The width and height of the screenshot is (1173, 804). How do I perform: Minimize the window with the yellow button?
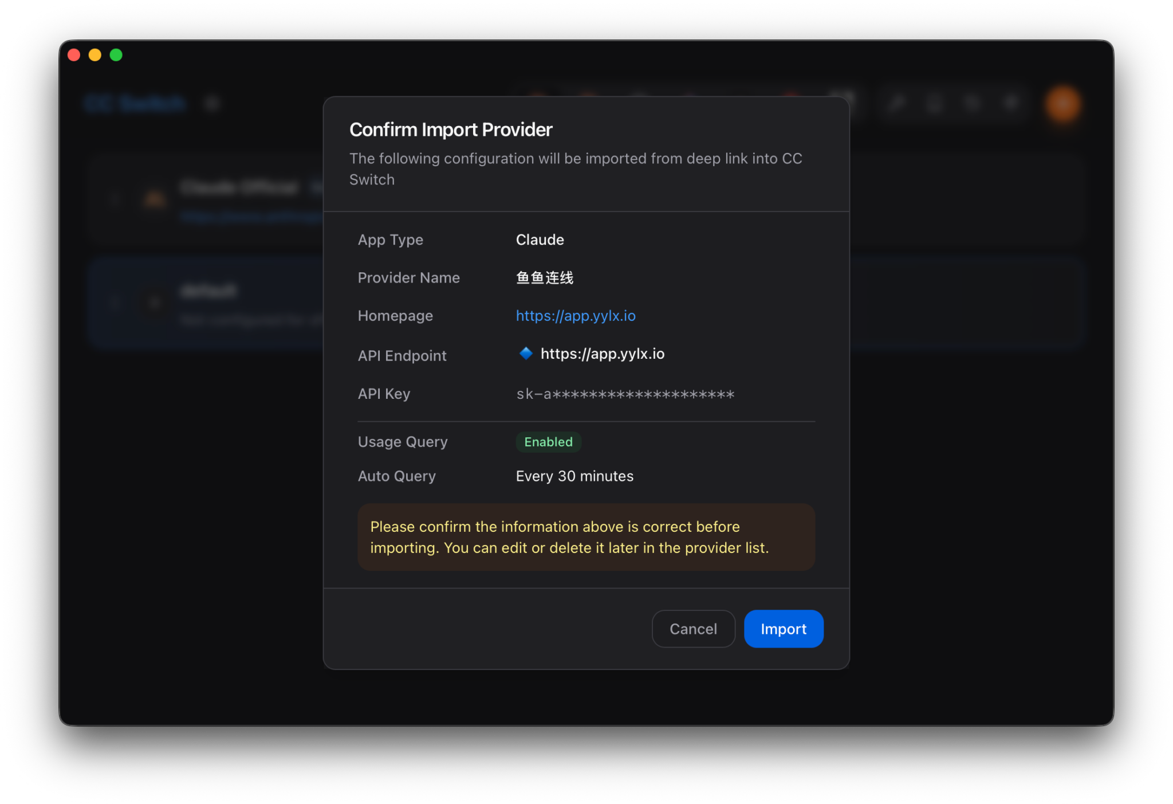click(95, 55)
